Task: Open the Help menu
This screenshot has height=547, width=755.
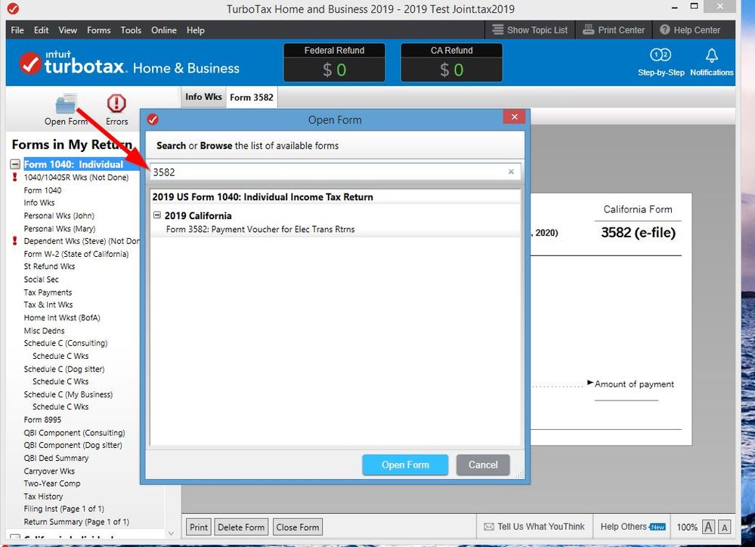Action: [196, 30]
